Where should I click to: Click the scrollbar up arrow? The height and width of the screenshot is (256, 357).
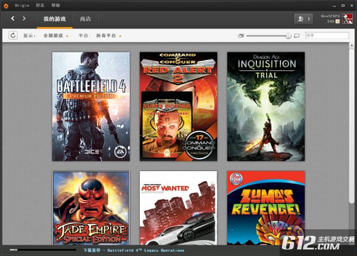(x=352, y=46)
